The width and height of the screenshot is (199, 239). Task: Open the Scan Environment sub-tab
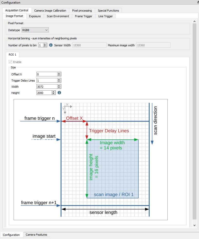(x=58, y=16)
